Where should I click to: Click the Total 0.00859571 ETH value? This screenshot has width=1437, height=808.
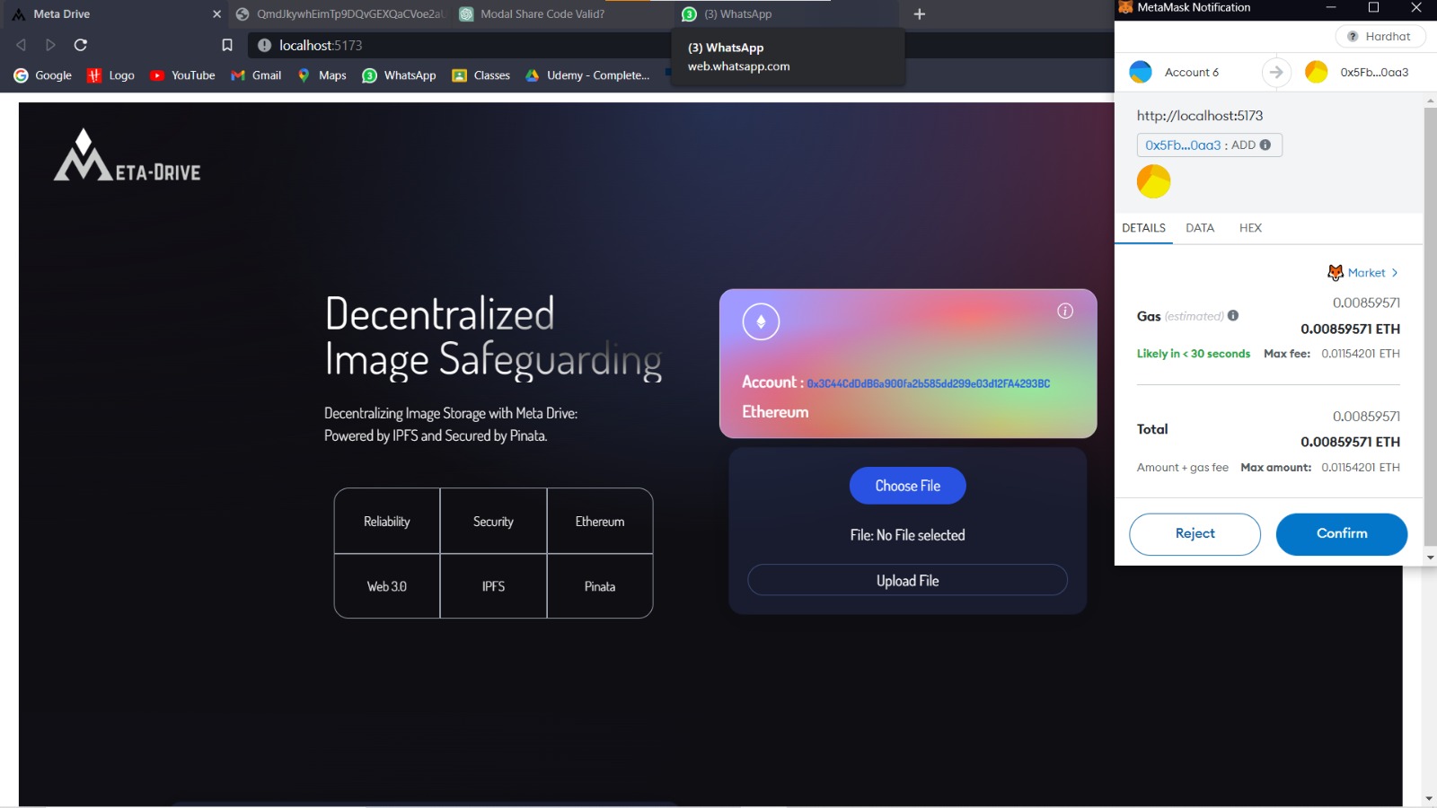(1350, 442)
